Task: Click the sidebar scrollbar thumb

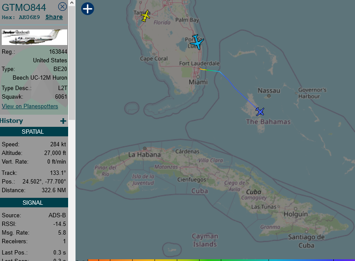Action: coord(72,63)
